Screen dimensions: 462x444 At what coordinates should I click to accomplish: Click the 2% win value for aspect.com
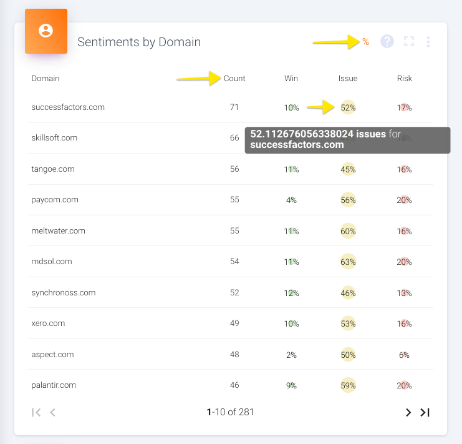tap(291, 355)
